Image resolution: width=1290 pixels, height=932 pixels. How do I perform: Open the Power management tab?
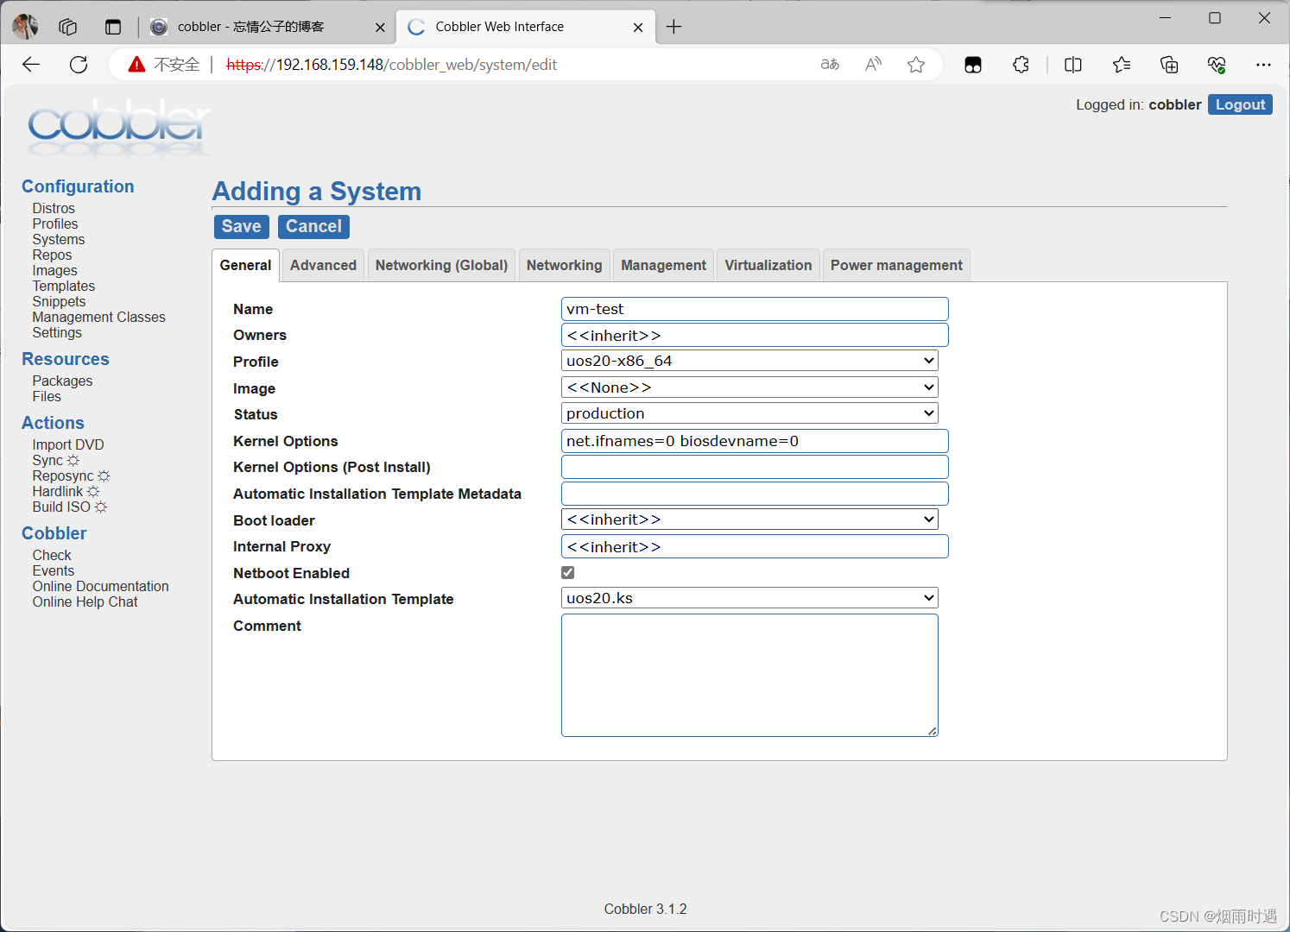(896, 265)
